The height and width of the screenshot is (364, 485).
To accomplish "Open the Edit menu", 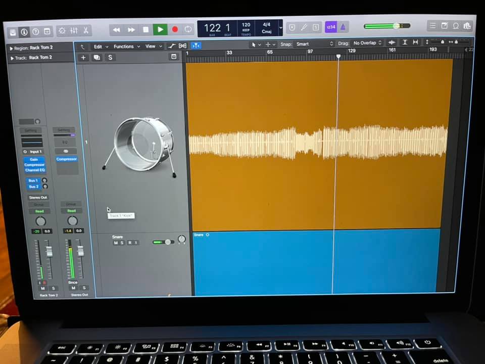I will (x=101, y=47).
